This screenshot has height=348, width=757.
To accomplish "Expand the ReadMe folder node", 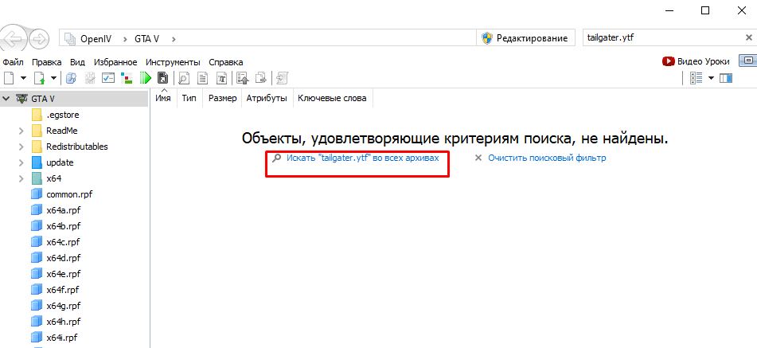I will 21,131.
